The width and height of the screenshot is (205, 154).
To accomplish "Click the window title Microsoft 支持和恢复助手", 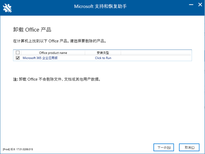I will coord(100,6).
